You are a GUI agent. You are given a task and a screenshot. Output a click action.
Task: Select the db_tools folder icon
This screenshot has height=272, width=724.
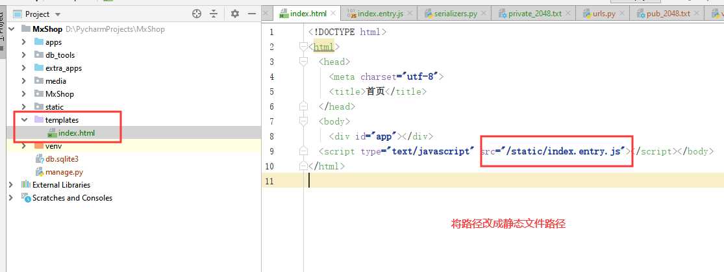click(39, 55)
